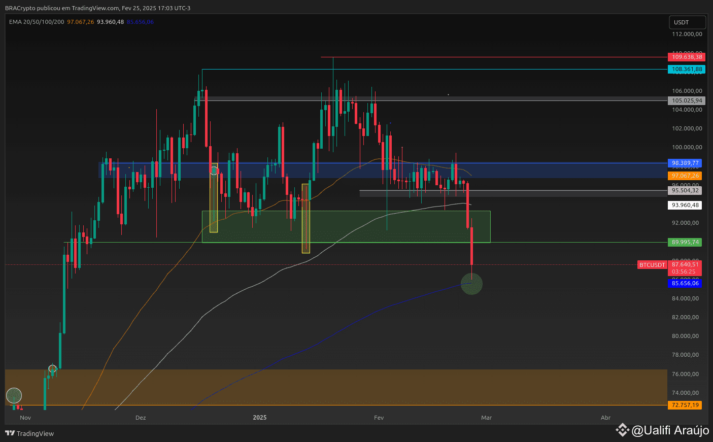
Task: Click the 92.000,00 price axis value
Action: coord(685,223)
